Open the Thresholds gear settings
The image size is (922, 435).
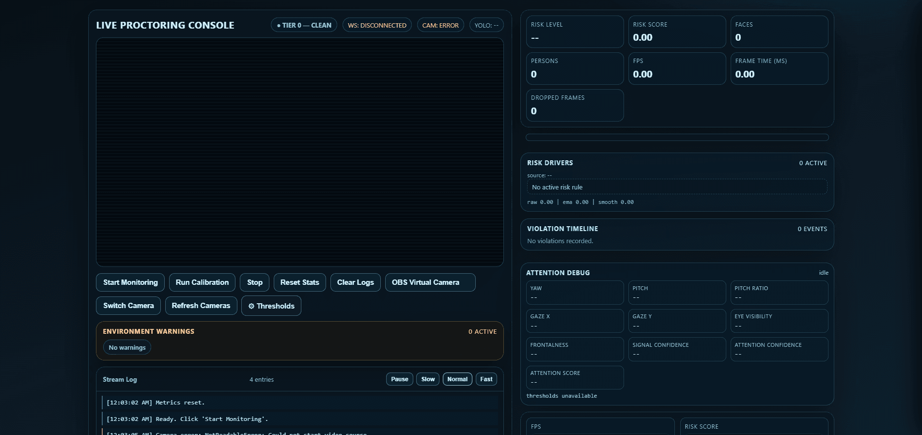pos(271,306)
